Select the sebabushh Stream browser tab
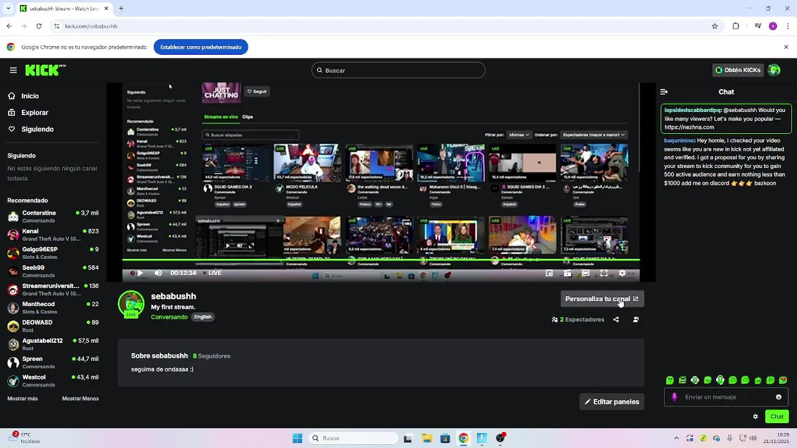797x448 pixels. coord(64,9)
